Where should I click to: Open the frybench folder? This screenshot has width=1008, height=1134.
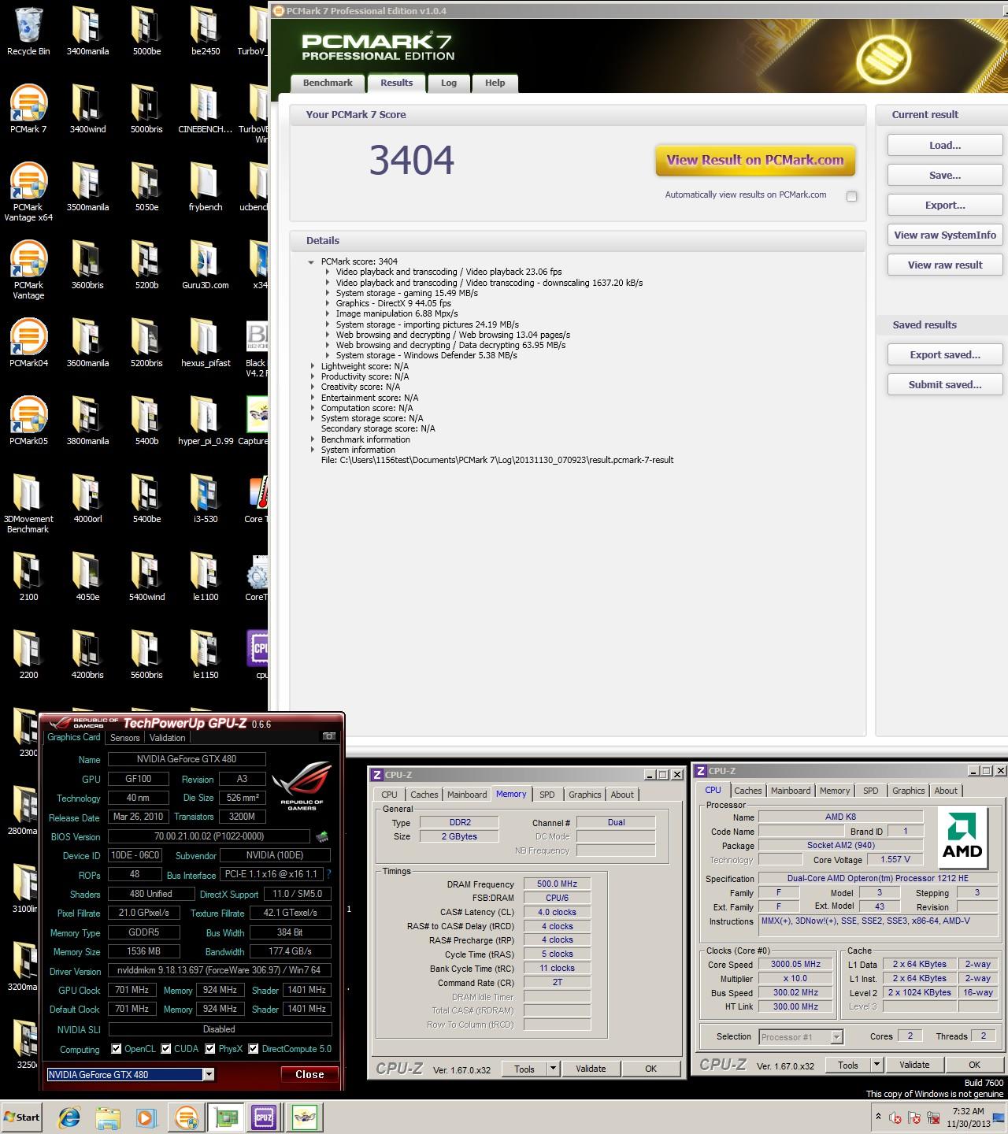205,187
